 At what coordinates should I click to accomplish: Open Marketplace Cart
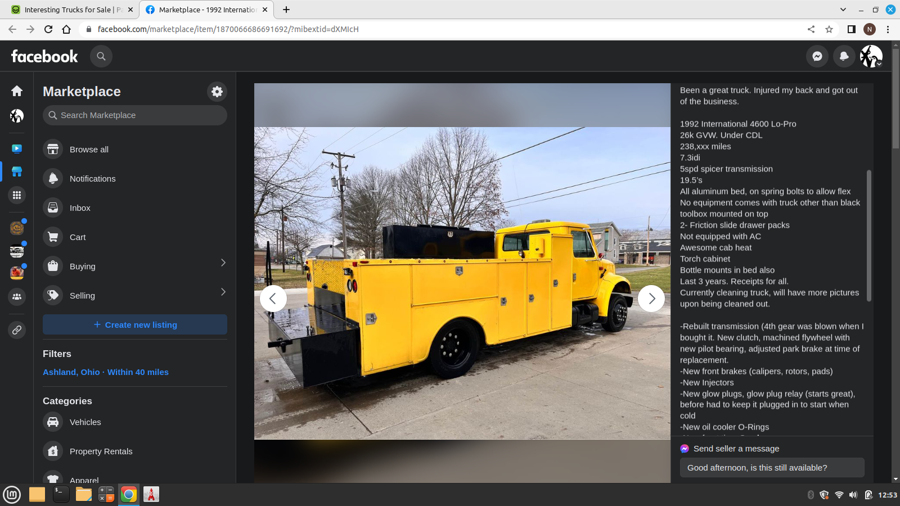pos(135,237)
